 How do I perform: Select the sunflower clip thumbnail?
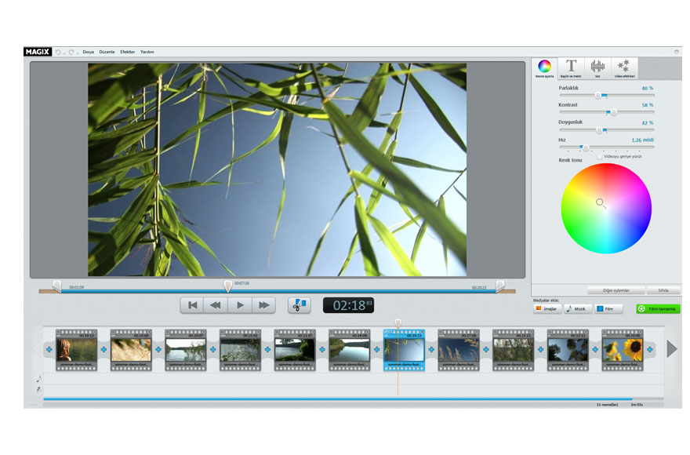[623, 350]
